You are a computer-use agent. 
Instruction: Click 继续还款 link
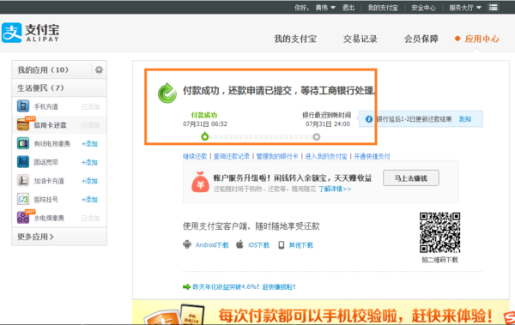click(x=195, y=156)
